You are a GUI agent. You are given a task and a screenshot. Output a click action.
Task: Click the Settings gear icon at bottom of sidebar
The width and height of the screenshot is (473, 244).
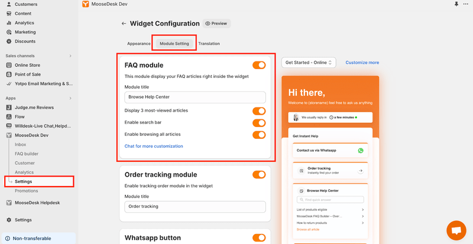(x=9, y=220)
